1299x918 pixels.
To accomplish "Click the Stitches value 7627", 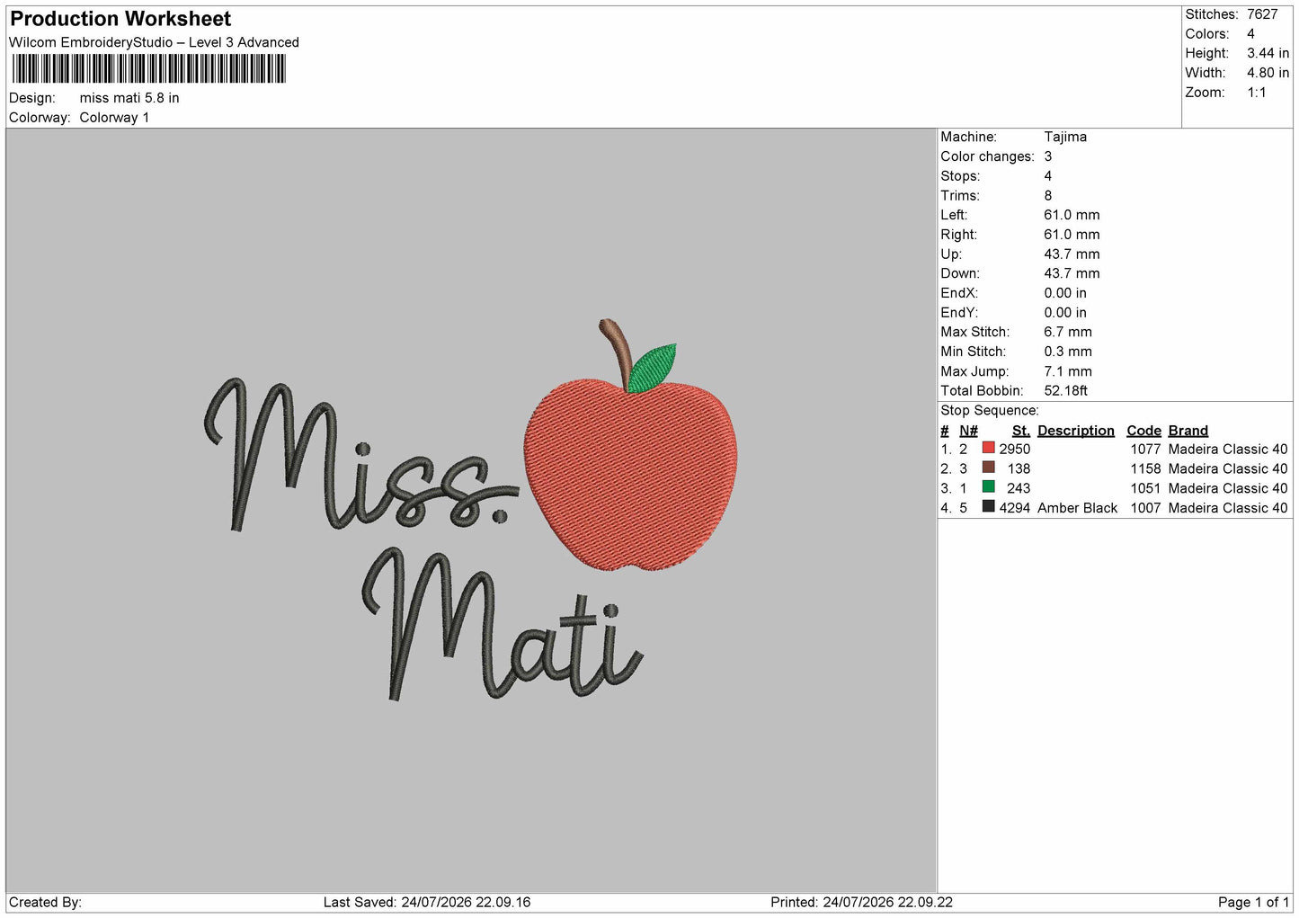I will tap(1262, 14).
